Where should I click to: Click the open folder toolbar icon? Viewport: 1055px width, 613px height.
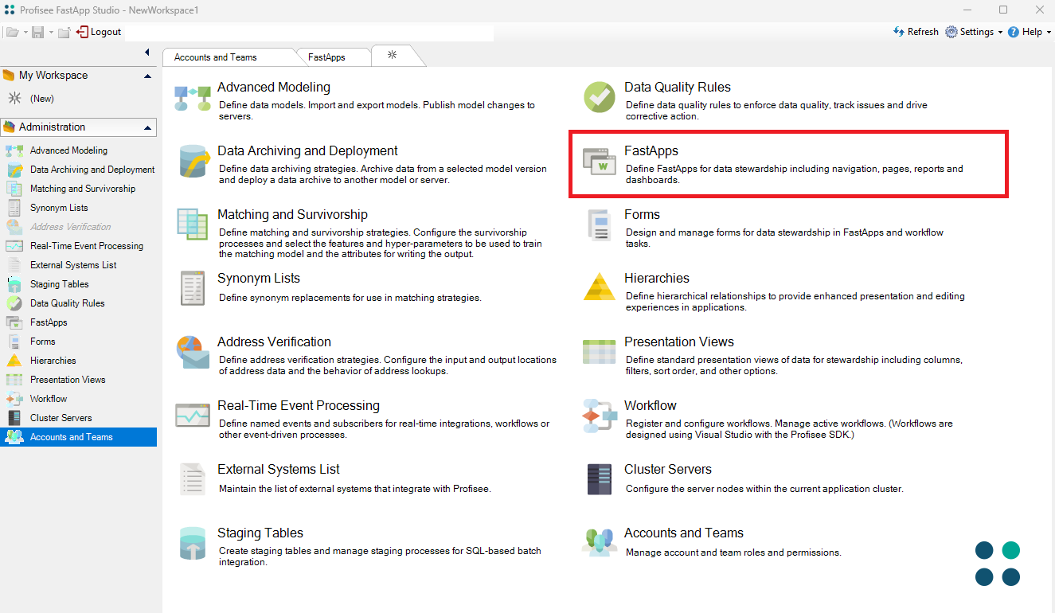12,32
